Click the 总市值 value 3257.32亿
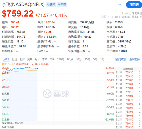The width and height of the screenshot is (142, 129). [x=125, y=42]
